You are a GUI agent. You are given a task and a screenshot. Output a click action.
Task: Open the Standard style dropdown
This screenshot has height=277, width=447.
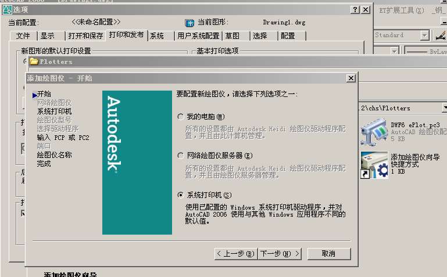425,35
